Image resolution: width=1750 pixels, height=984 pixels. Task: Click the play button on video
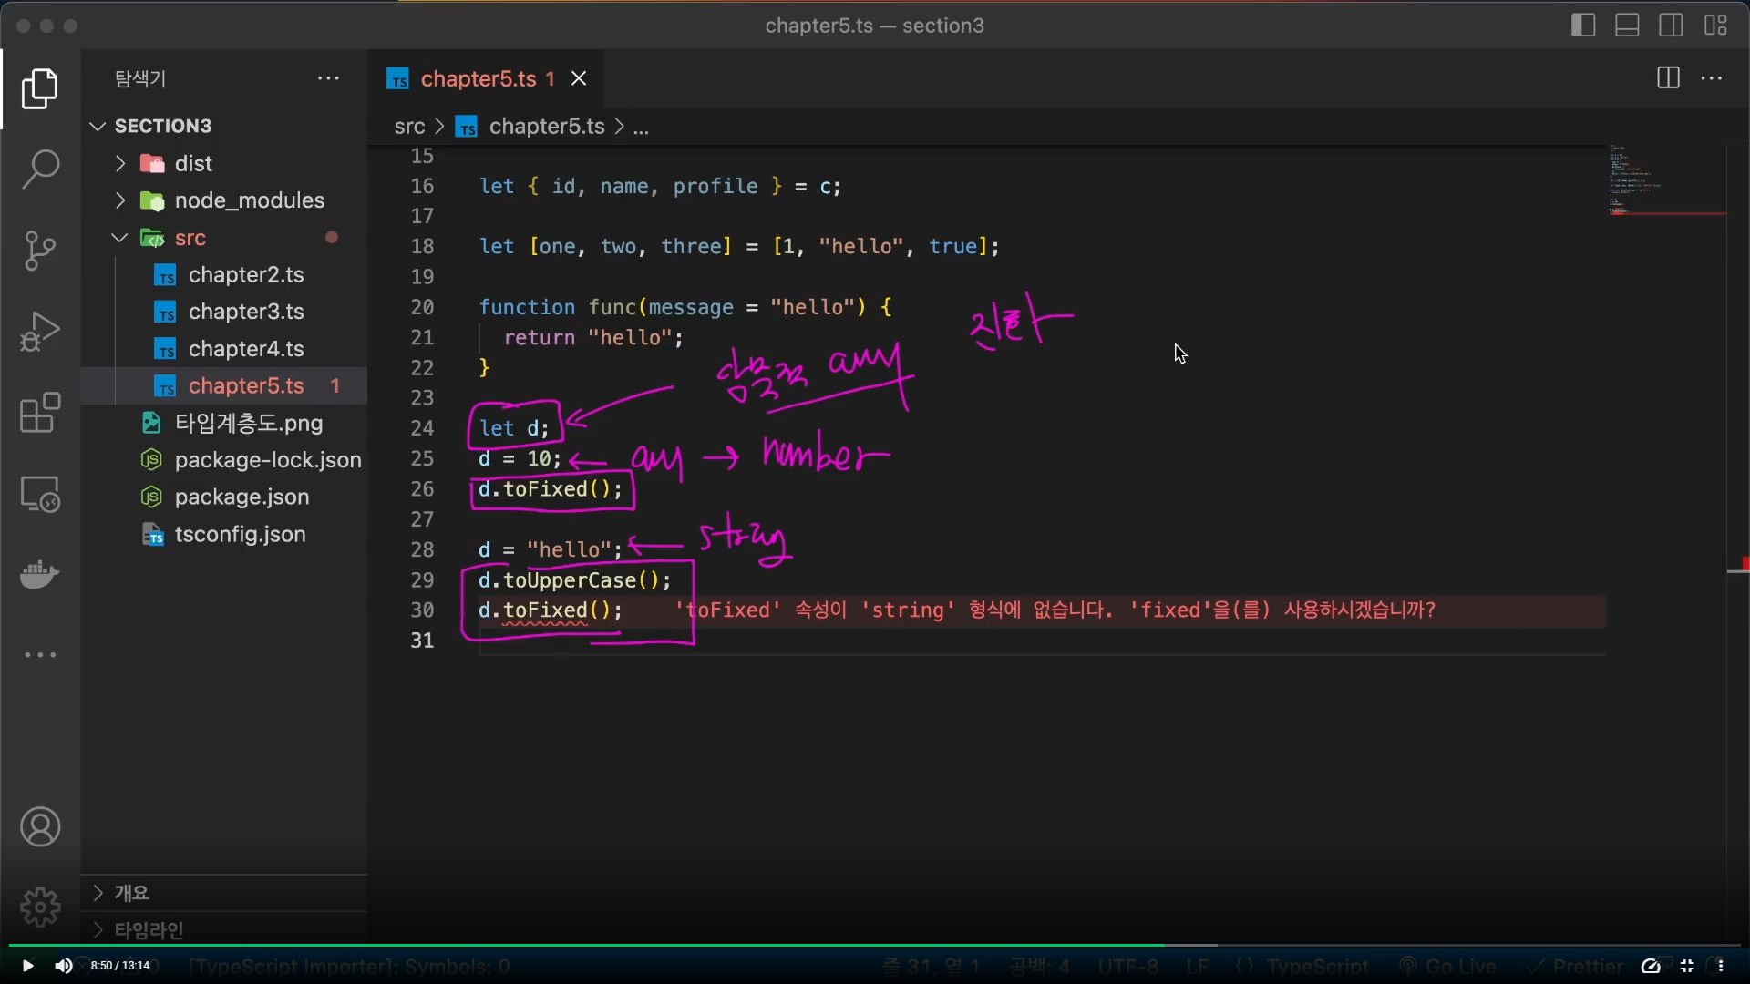point(27,966)
